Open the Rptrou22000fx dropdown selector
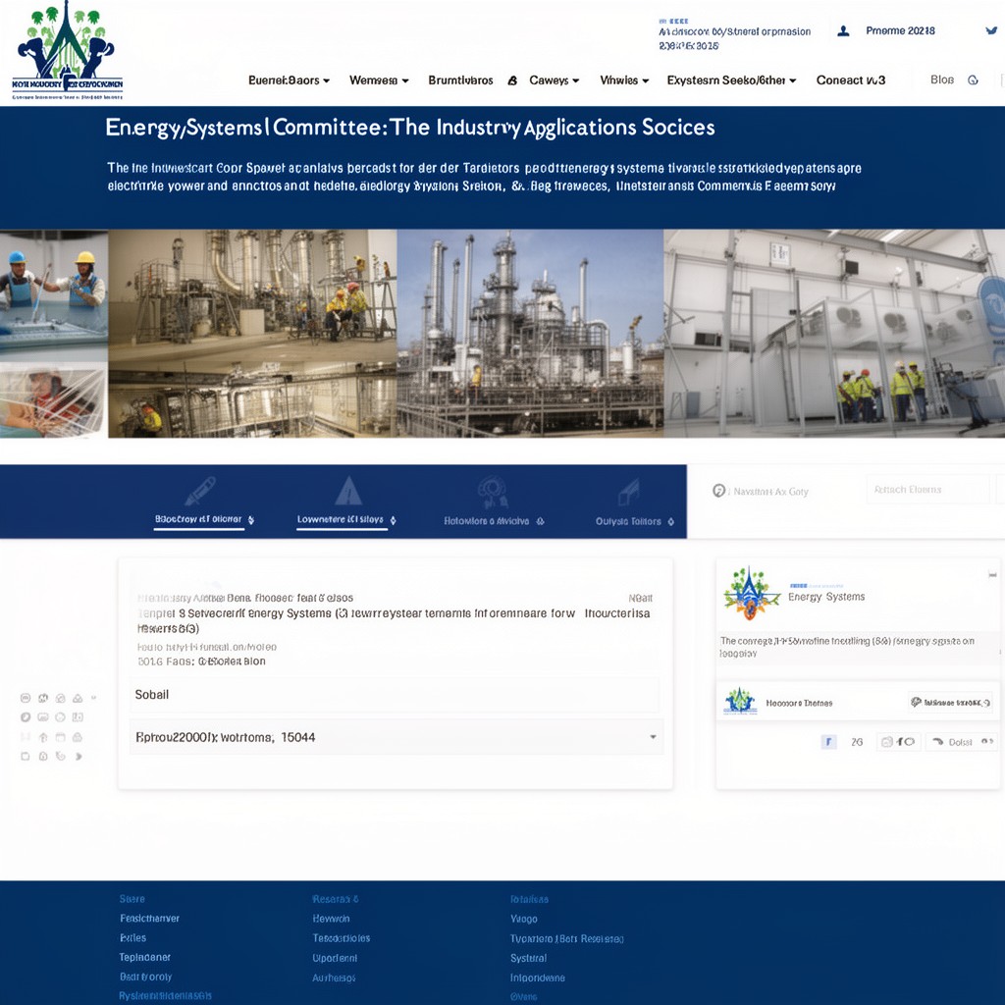 (397, 737)
